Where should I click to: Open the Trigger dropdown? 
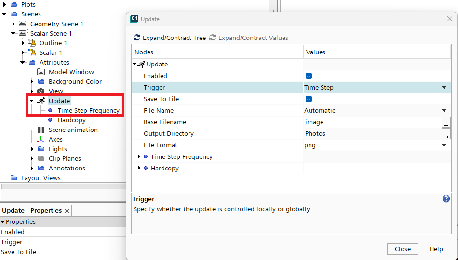[444, 87]
